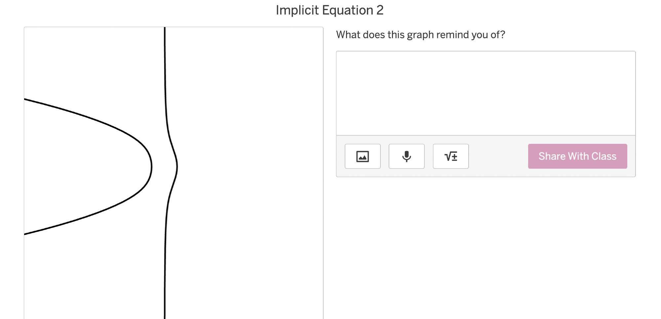
Task: Click the gray toolbar area beside the math icon
Action: tap(498, 156)
